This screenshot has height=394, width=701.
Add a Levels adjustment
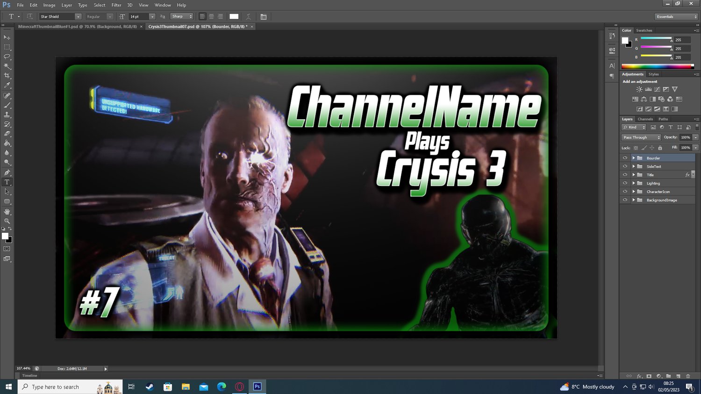click(x=648, y=89)
